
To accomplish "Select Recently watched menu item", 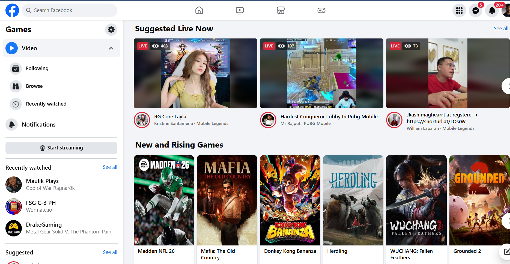I will pyautogui.click(x=61, y=104).
